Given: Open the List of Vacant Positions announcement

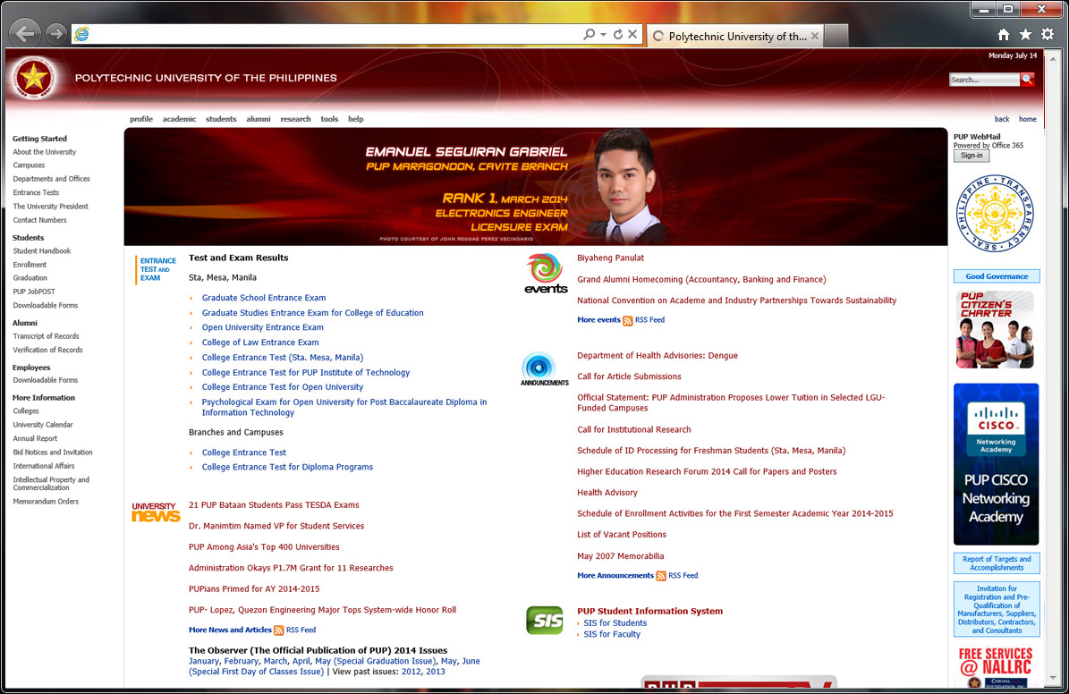Looking at the screenshot, I should pyautogui.click(x=621, y=535).
